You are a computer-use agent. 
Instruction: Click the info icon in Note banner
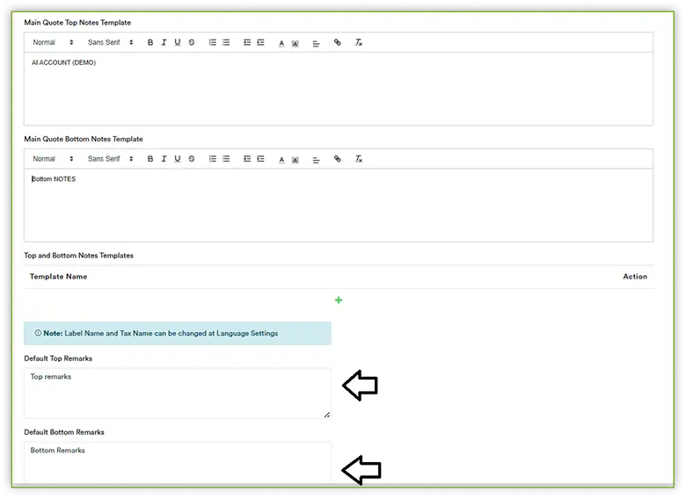(38, 333)
